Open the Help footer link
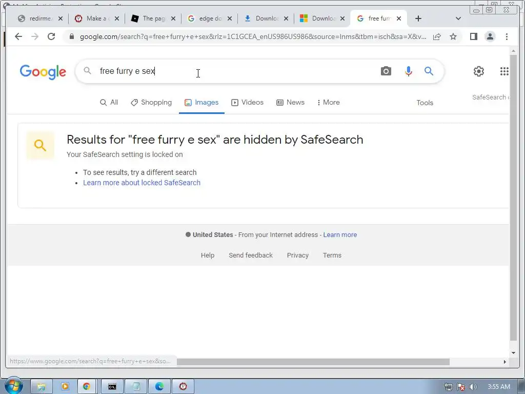 tap(208, 255)
